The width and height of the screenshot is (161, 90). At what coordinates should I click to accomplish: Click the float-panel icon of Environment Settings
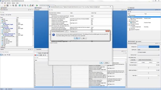(x=156, y=43)
